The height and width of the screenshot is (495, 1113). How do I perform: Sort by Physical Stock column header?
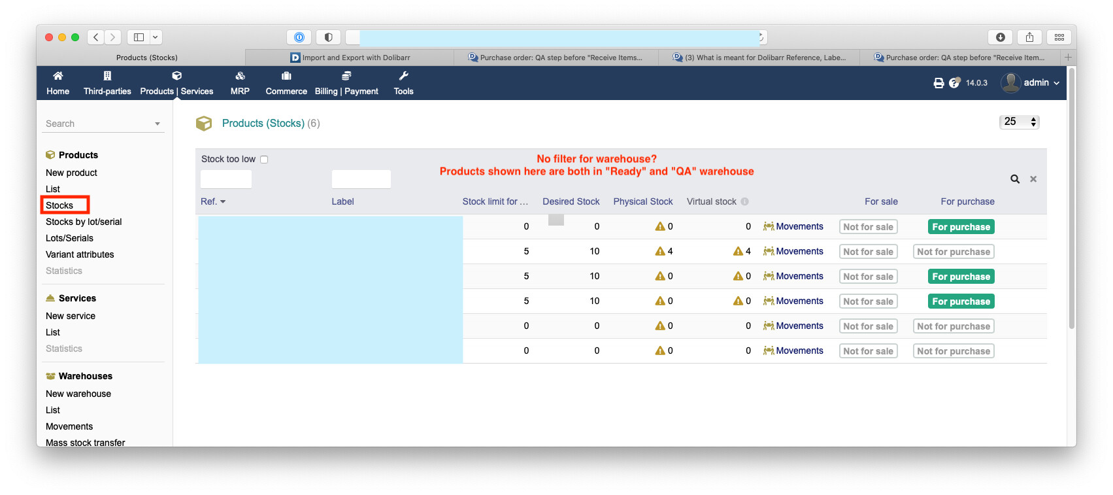642,201
